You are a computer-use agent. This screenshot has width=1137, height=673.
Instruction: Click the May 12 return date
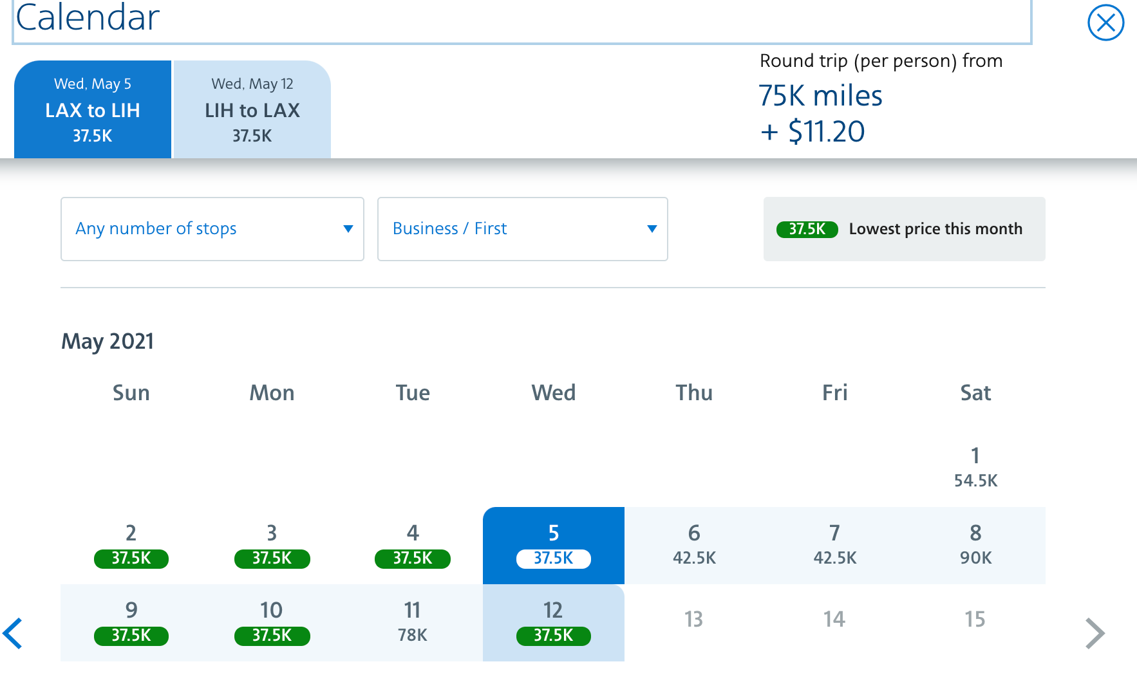554,622
